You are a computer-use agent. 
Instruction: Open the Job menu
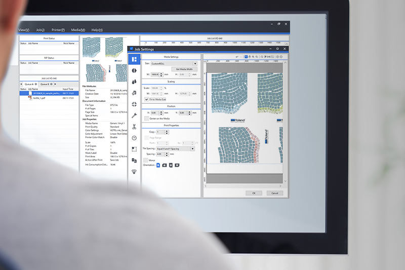point(40,30)
